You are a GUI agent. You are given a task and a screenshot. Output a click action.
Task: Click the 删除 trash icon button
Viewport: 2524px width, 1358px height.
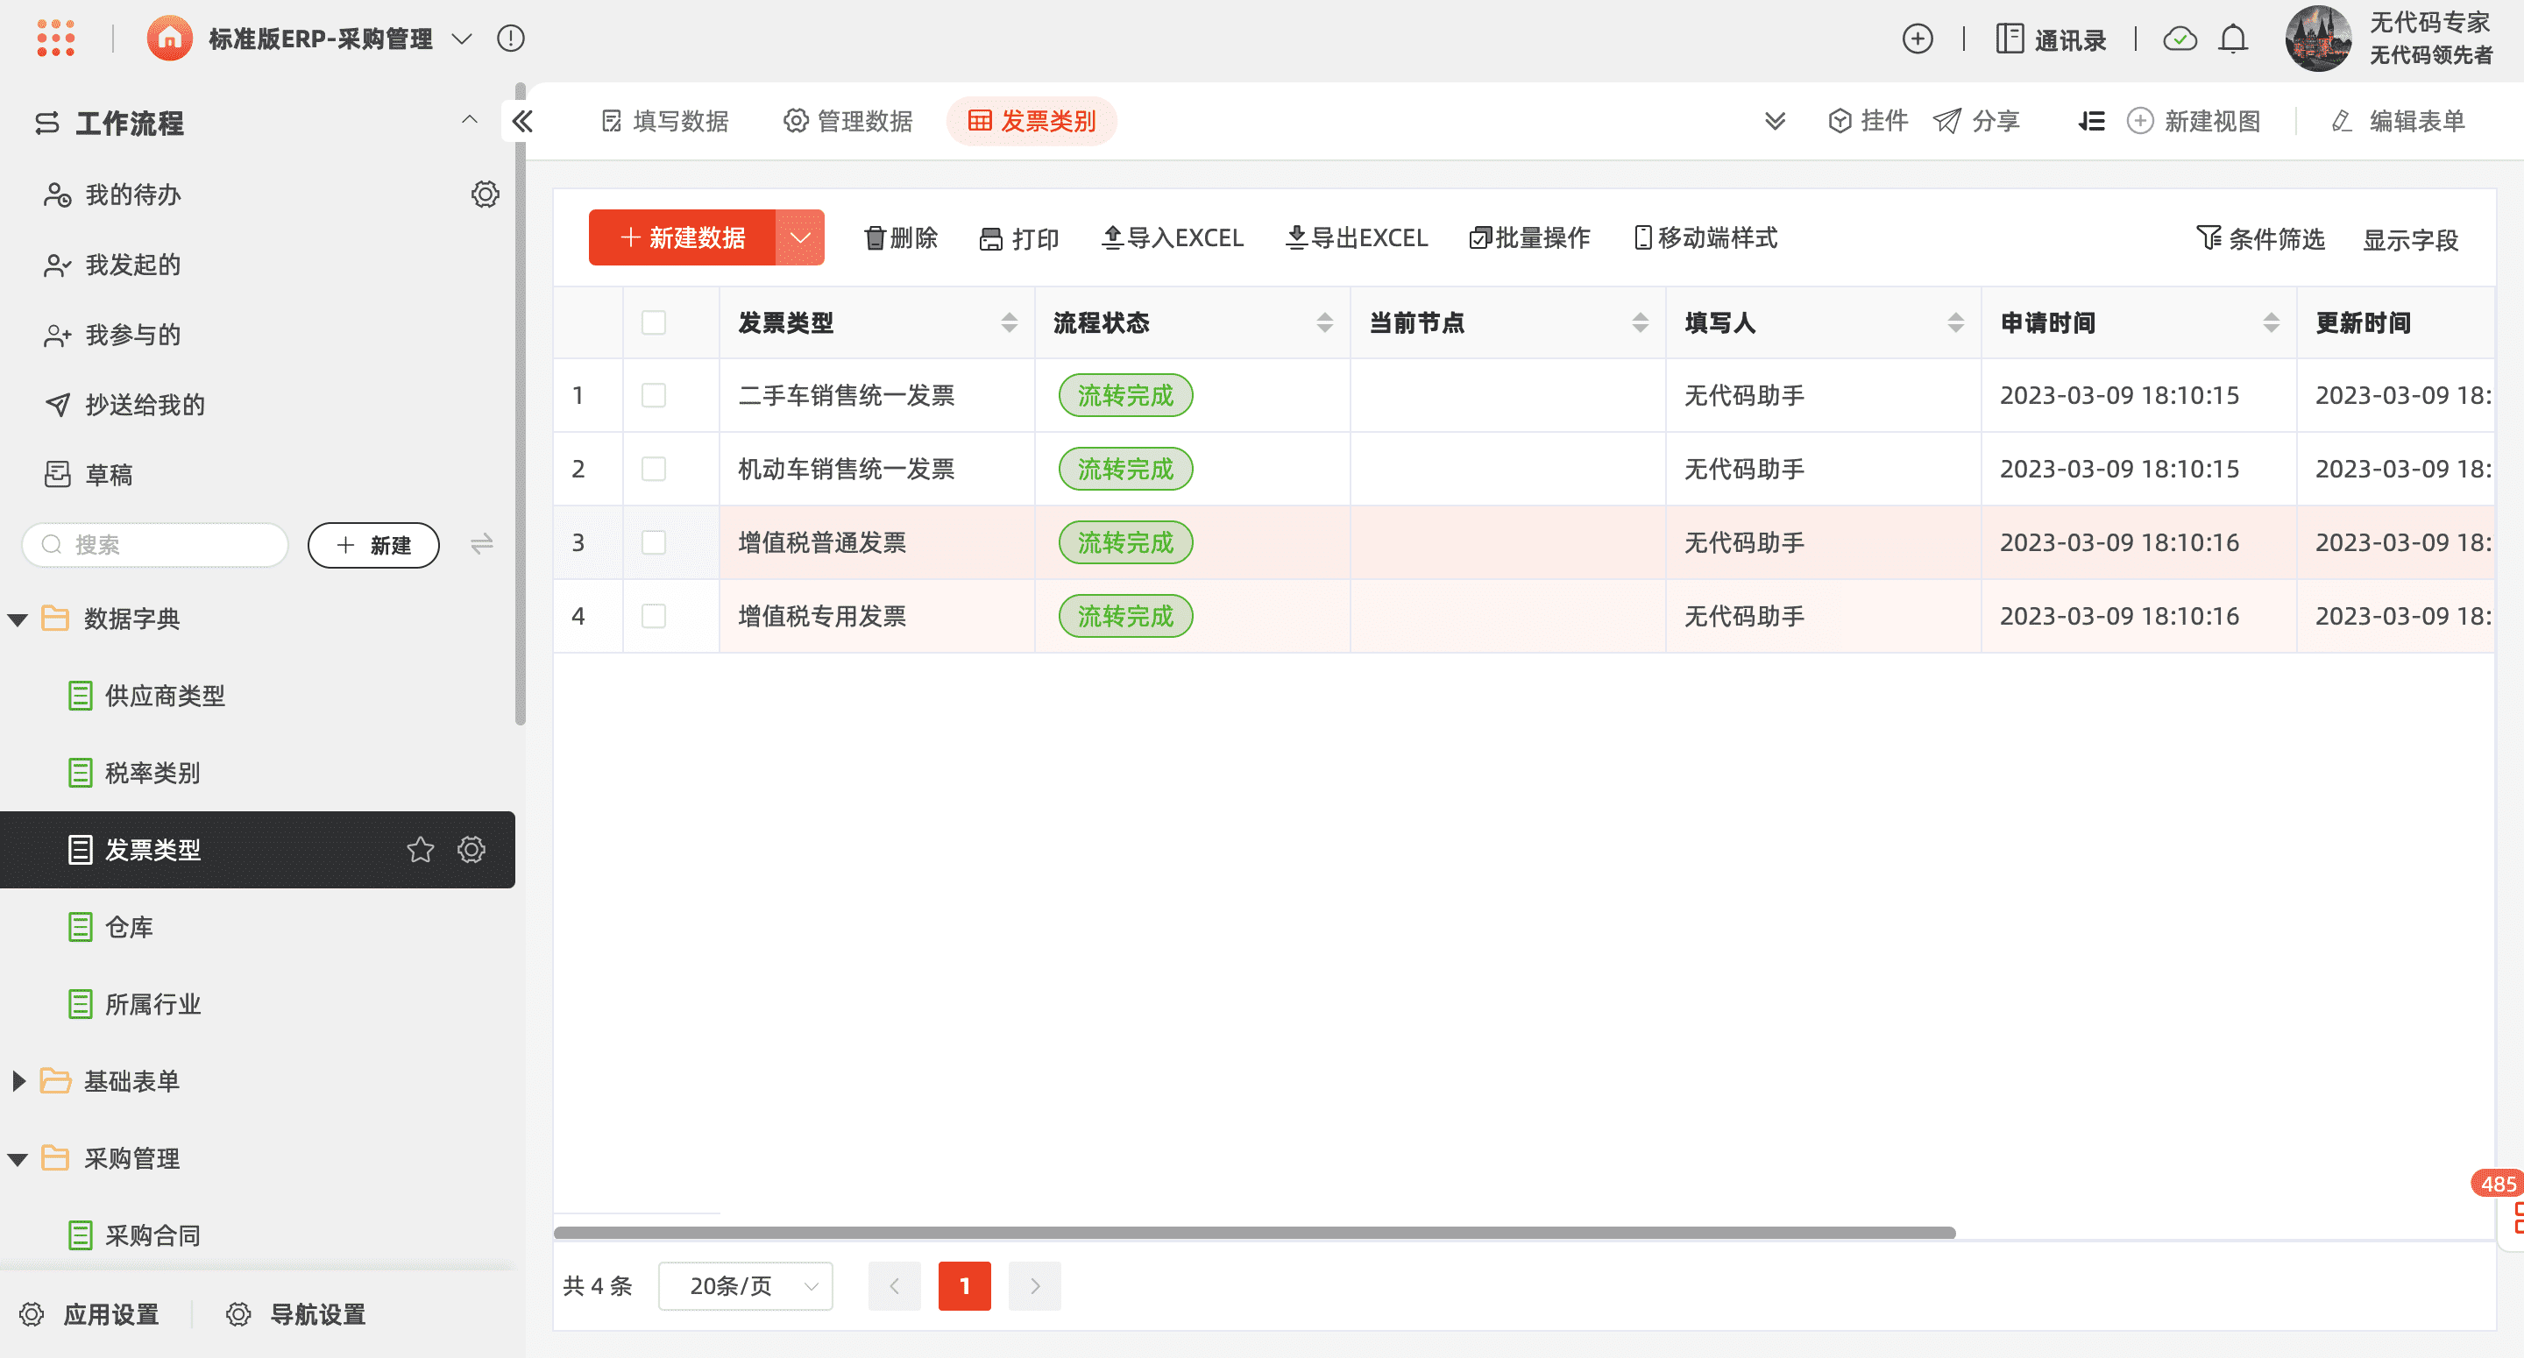(x=900, y=238)
